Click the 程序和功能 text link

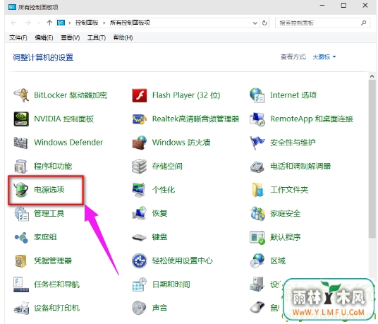[x=53, y=166]
